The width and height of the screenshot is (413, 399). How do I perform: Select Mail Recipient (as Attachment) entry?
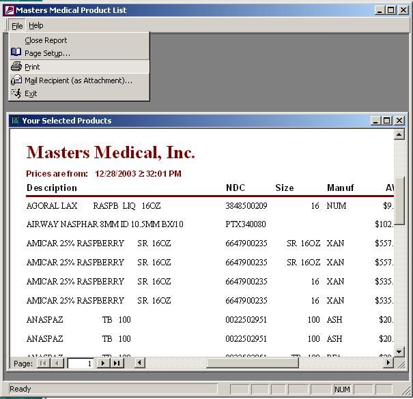click(x=79, y=80)
